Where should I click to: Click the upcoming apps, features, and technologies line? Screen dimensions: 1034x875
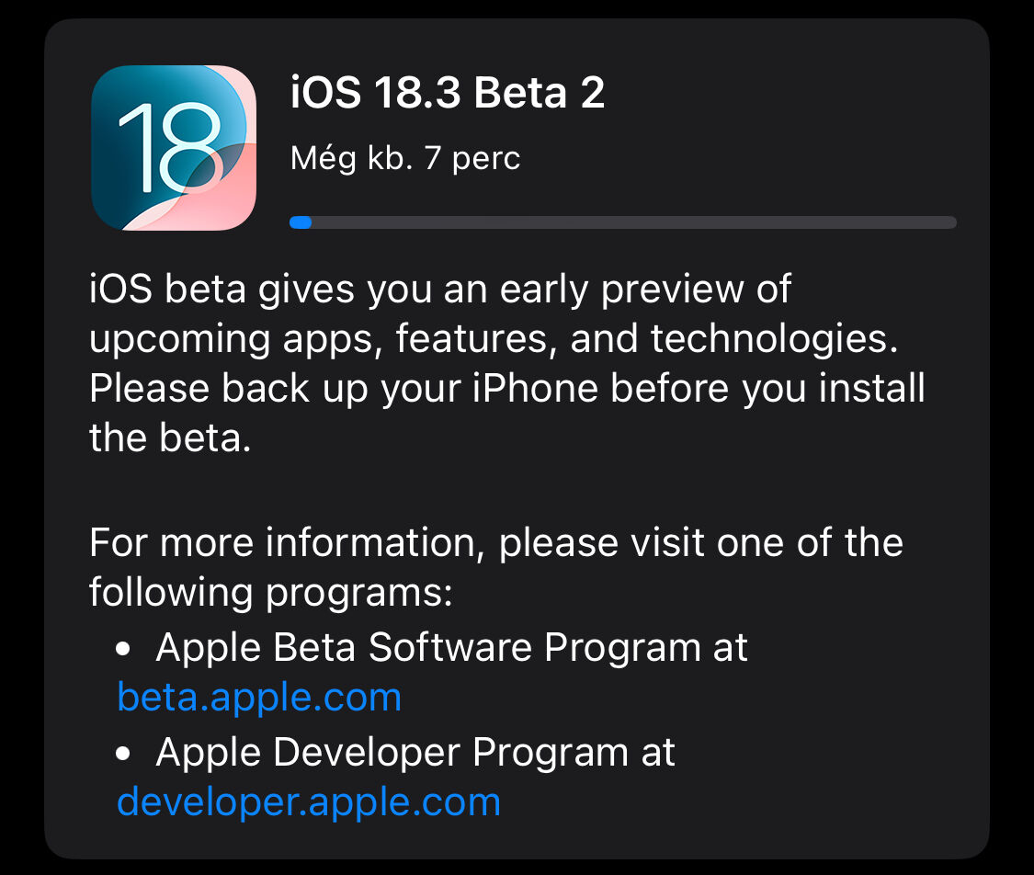pyautogui.click(x=494, y=339)
